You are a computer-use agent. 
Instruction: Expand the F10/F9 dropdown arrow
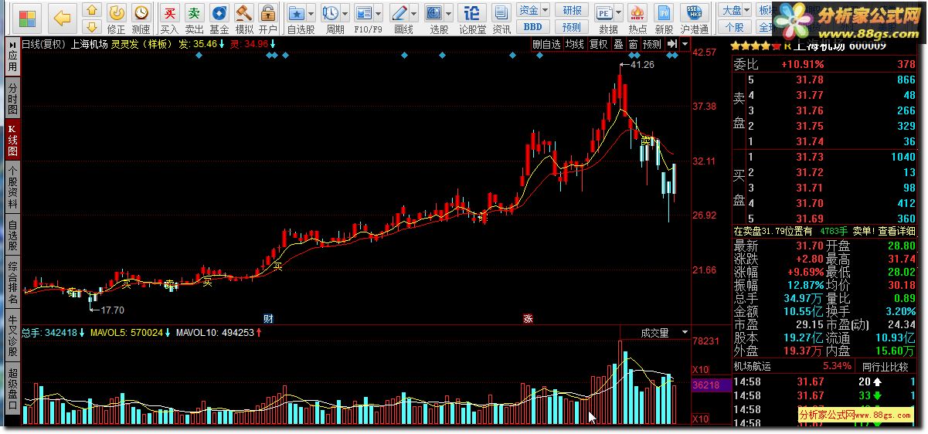point(379,14)
